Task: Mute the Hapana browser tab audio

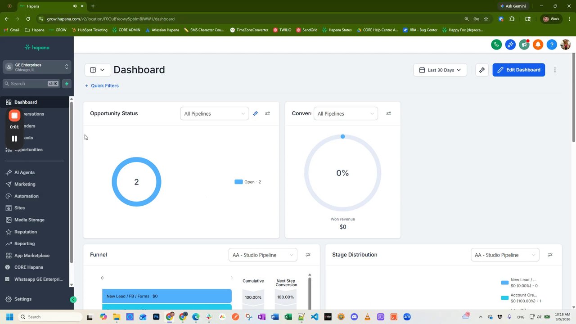Action: (x=74, y=6)
